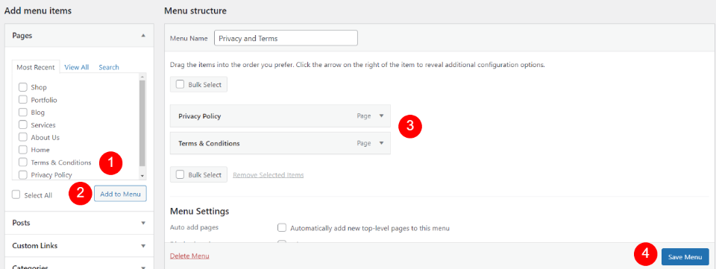
Task: Open Privacy Policy item options arrow
Action: [382, 115]
